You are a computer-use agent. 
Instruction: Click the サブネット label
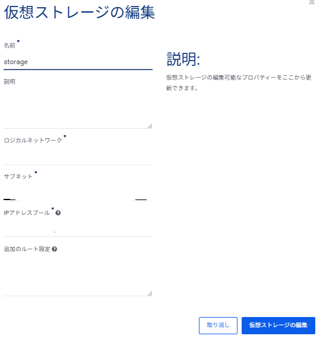click(x=18, y=176)
